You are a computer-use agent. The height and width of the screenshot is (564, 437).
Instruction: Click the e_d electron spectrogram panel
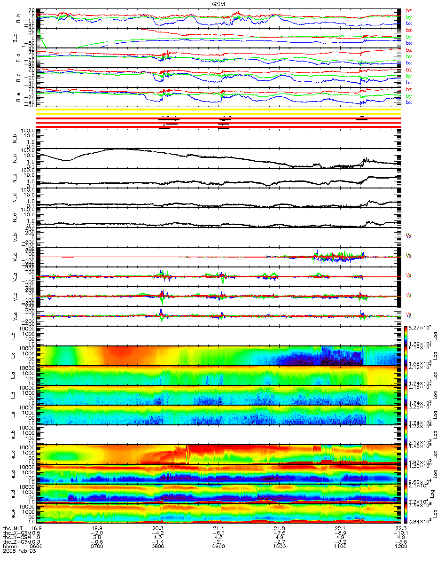219,494
